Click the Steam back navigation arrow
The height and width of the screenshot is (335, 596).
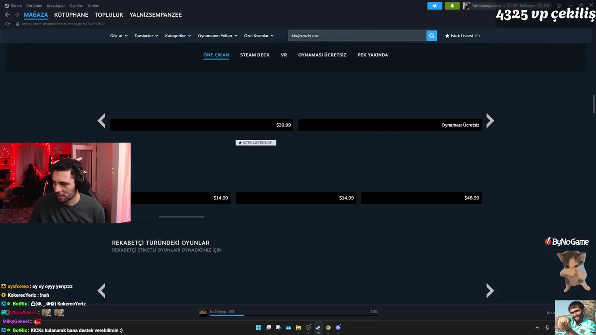[x=7, y=15]
